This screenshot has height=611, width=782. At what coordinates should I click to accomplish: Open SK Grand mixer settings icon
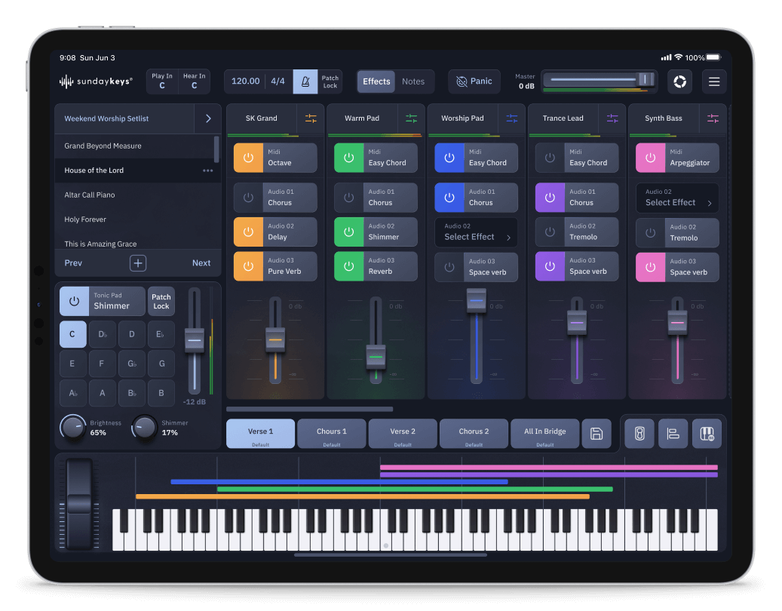(311, 118)
